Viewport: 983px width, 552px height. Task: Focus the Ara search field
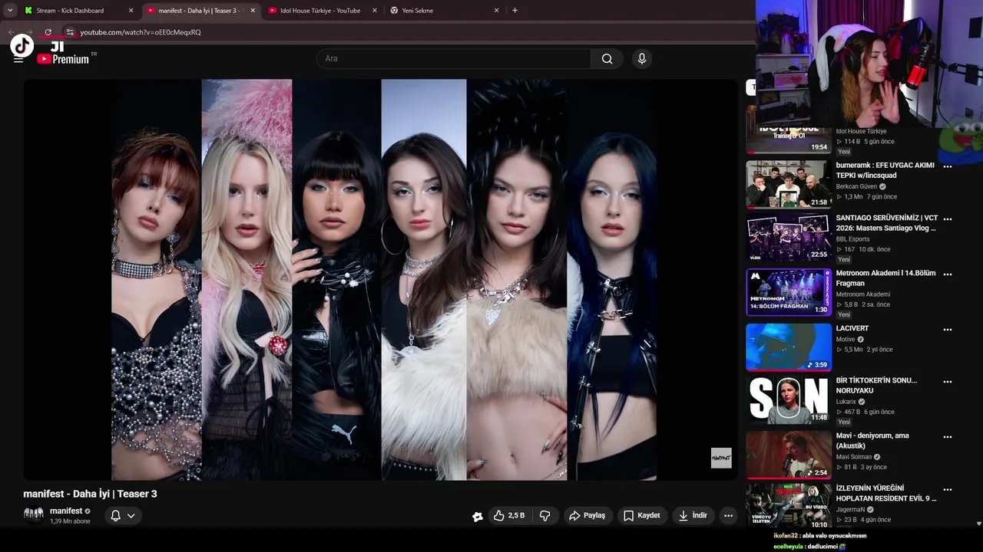454,58
